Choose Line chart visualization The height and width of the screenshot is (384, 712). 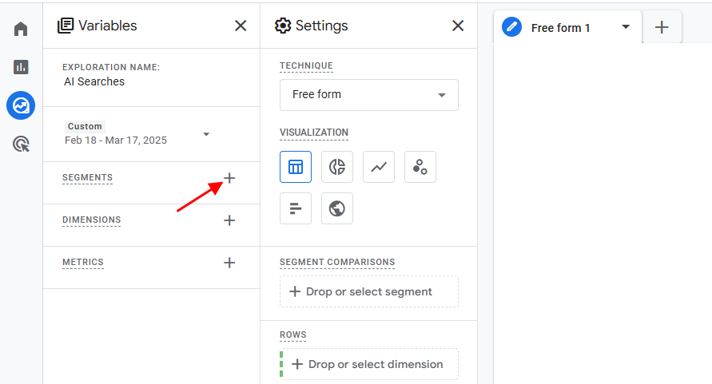[379, 167]
